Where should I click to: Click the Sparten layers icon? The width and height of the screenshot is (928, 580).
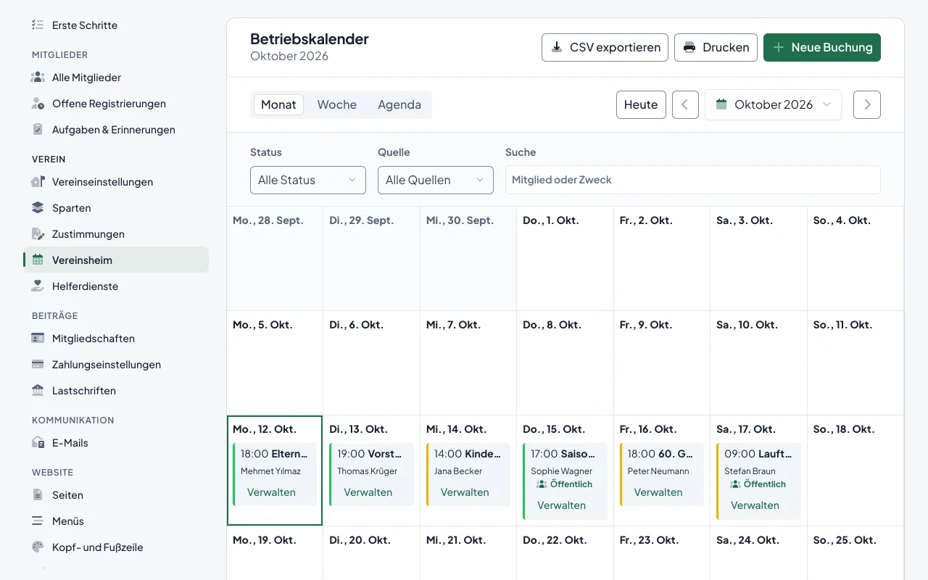tap(38, 208)
